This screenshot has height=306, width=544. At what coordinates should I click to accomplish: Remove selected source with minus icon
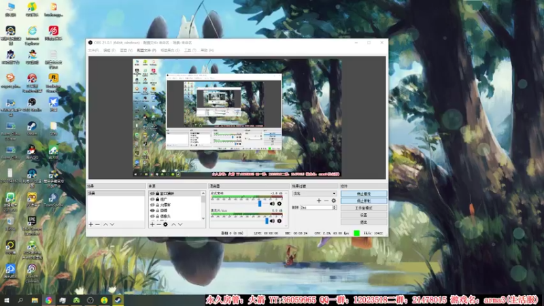[x=158, y=224]
